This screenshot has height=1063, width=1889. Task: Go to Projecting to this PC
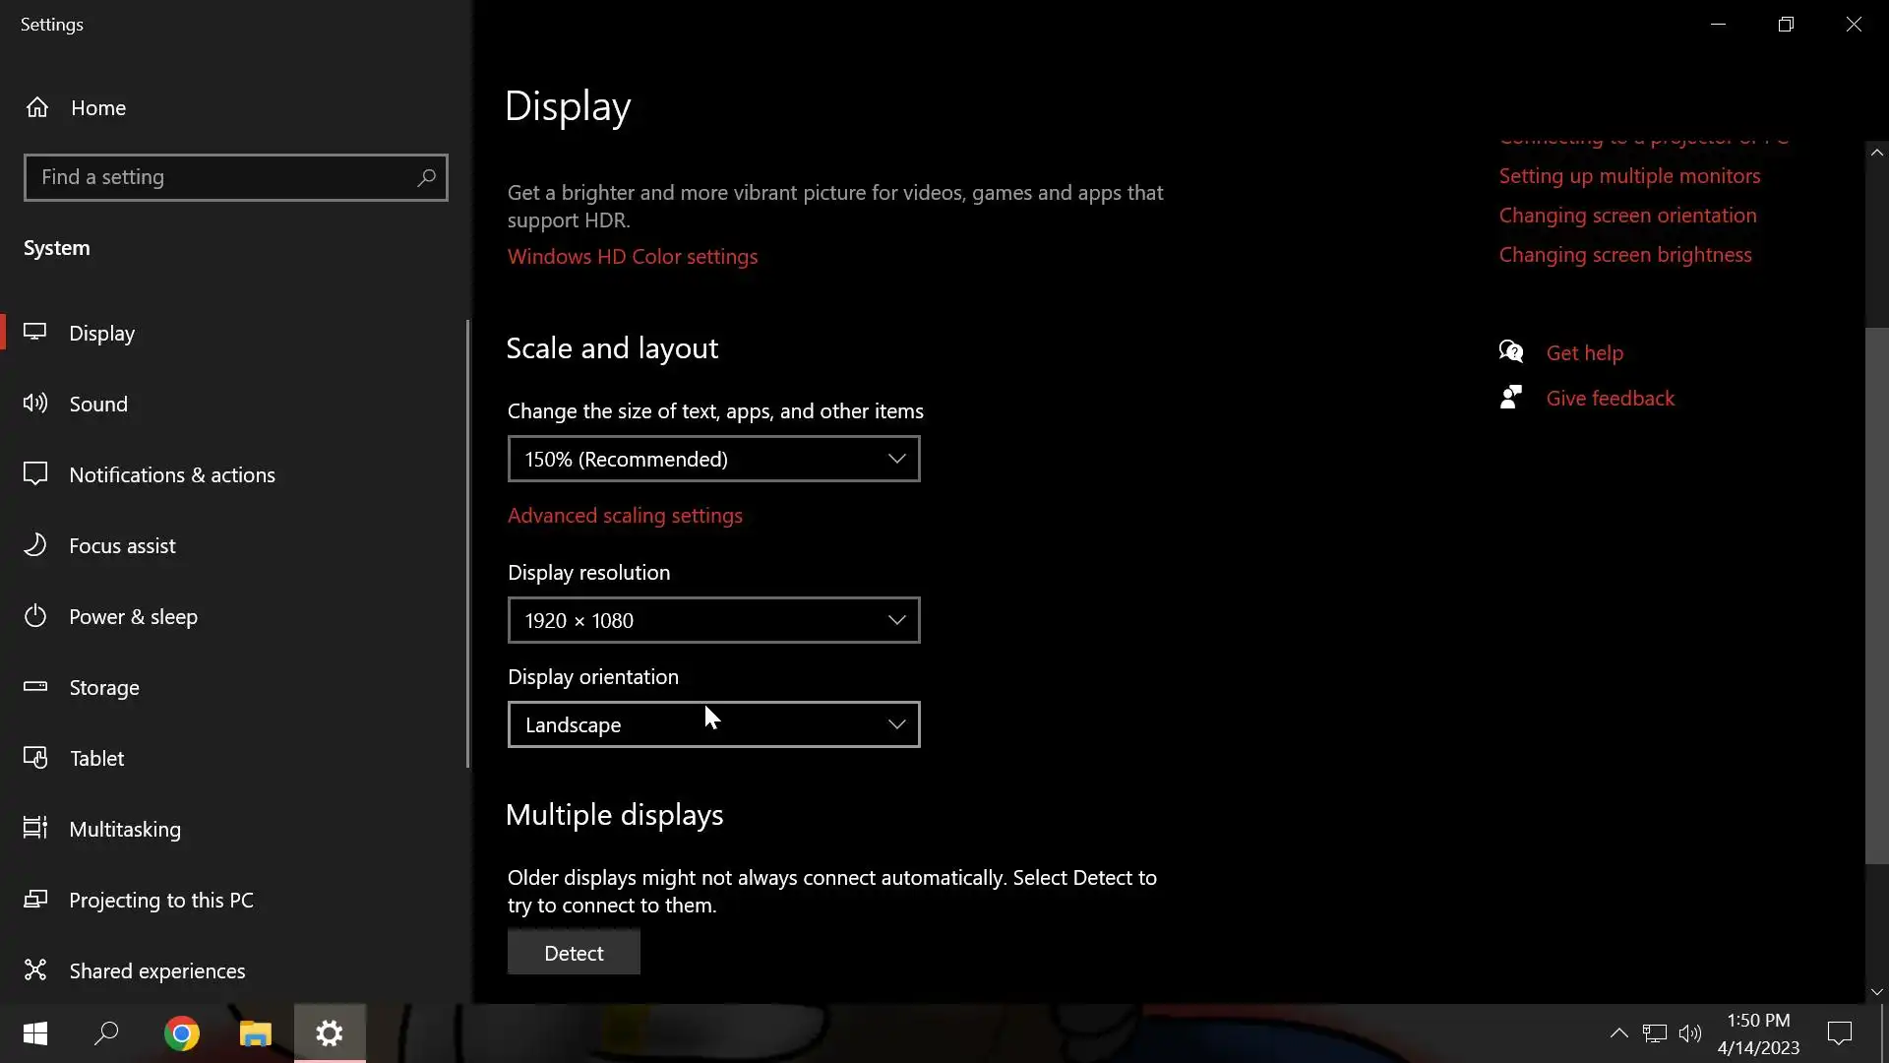tap(161, 900)
